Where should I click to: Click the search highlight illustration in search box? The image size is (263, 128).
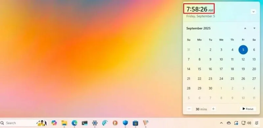click(x=42, y=123)
